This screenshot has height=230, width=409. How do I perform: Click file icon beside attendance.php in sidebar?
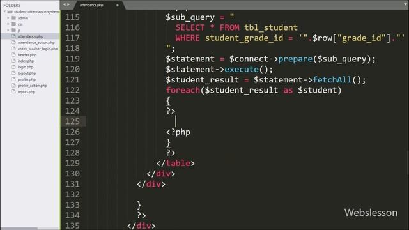[x=13, y=36]
